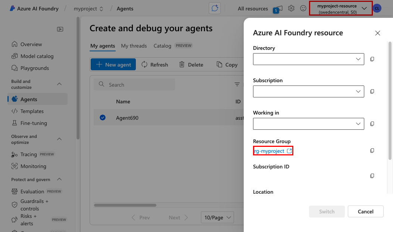This screenshot has height=232, width=393.
Task: Open the settings gear in top bar
Action: click(x=291, y=9)
